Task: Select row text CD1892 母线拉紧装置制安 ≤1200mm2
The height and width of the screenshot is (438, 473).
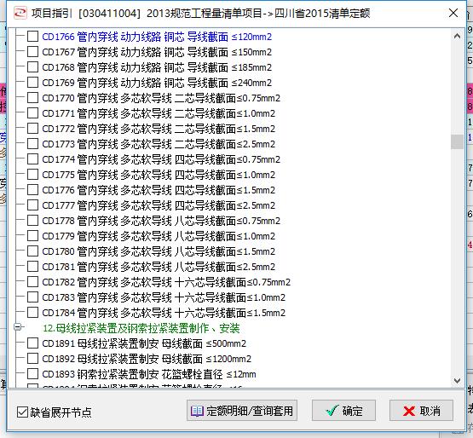Action: (x=147, y=359)
